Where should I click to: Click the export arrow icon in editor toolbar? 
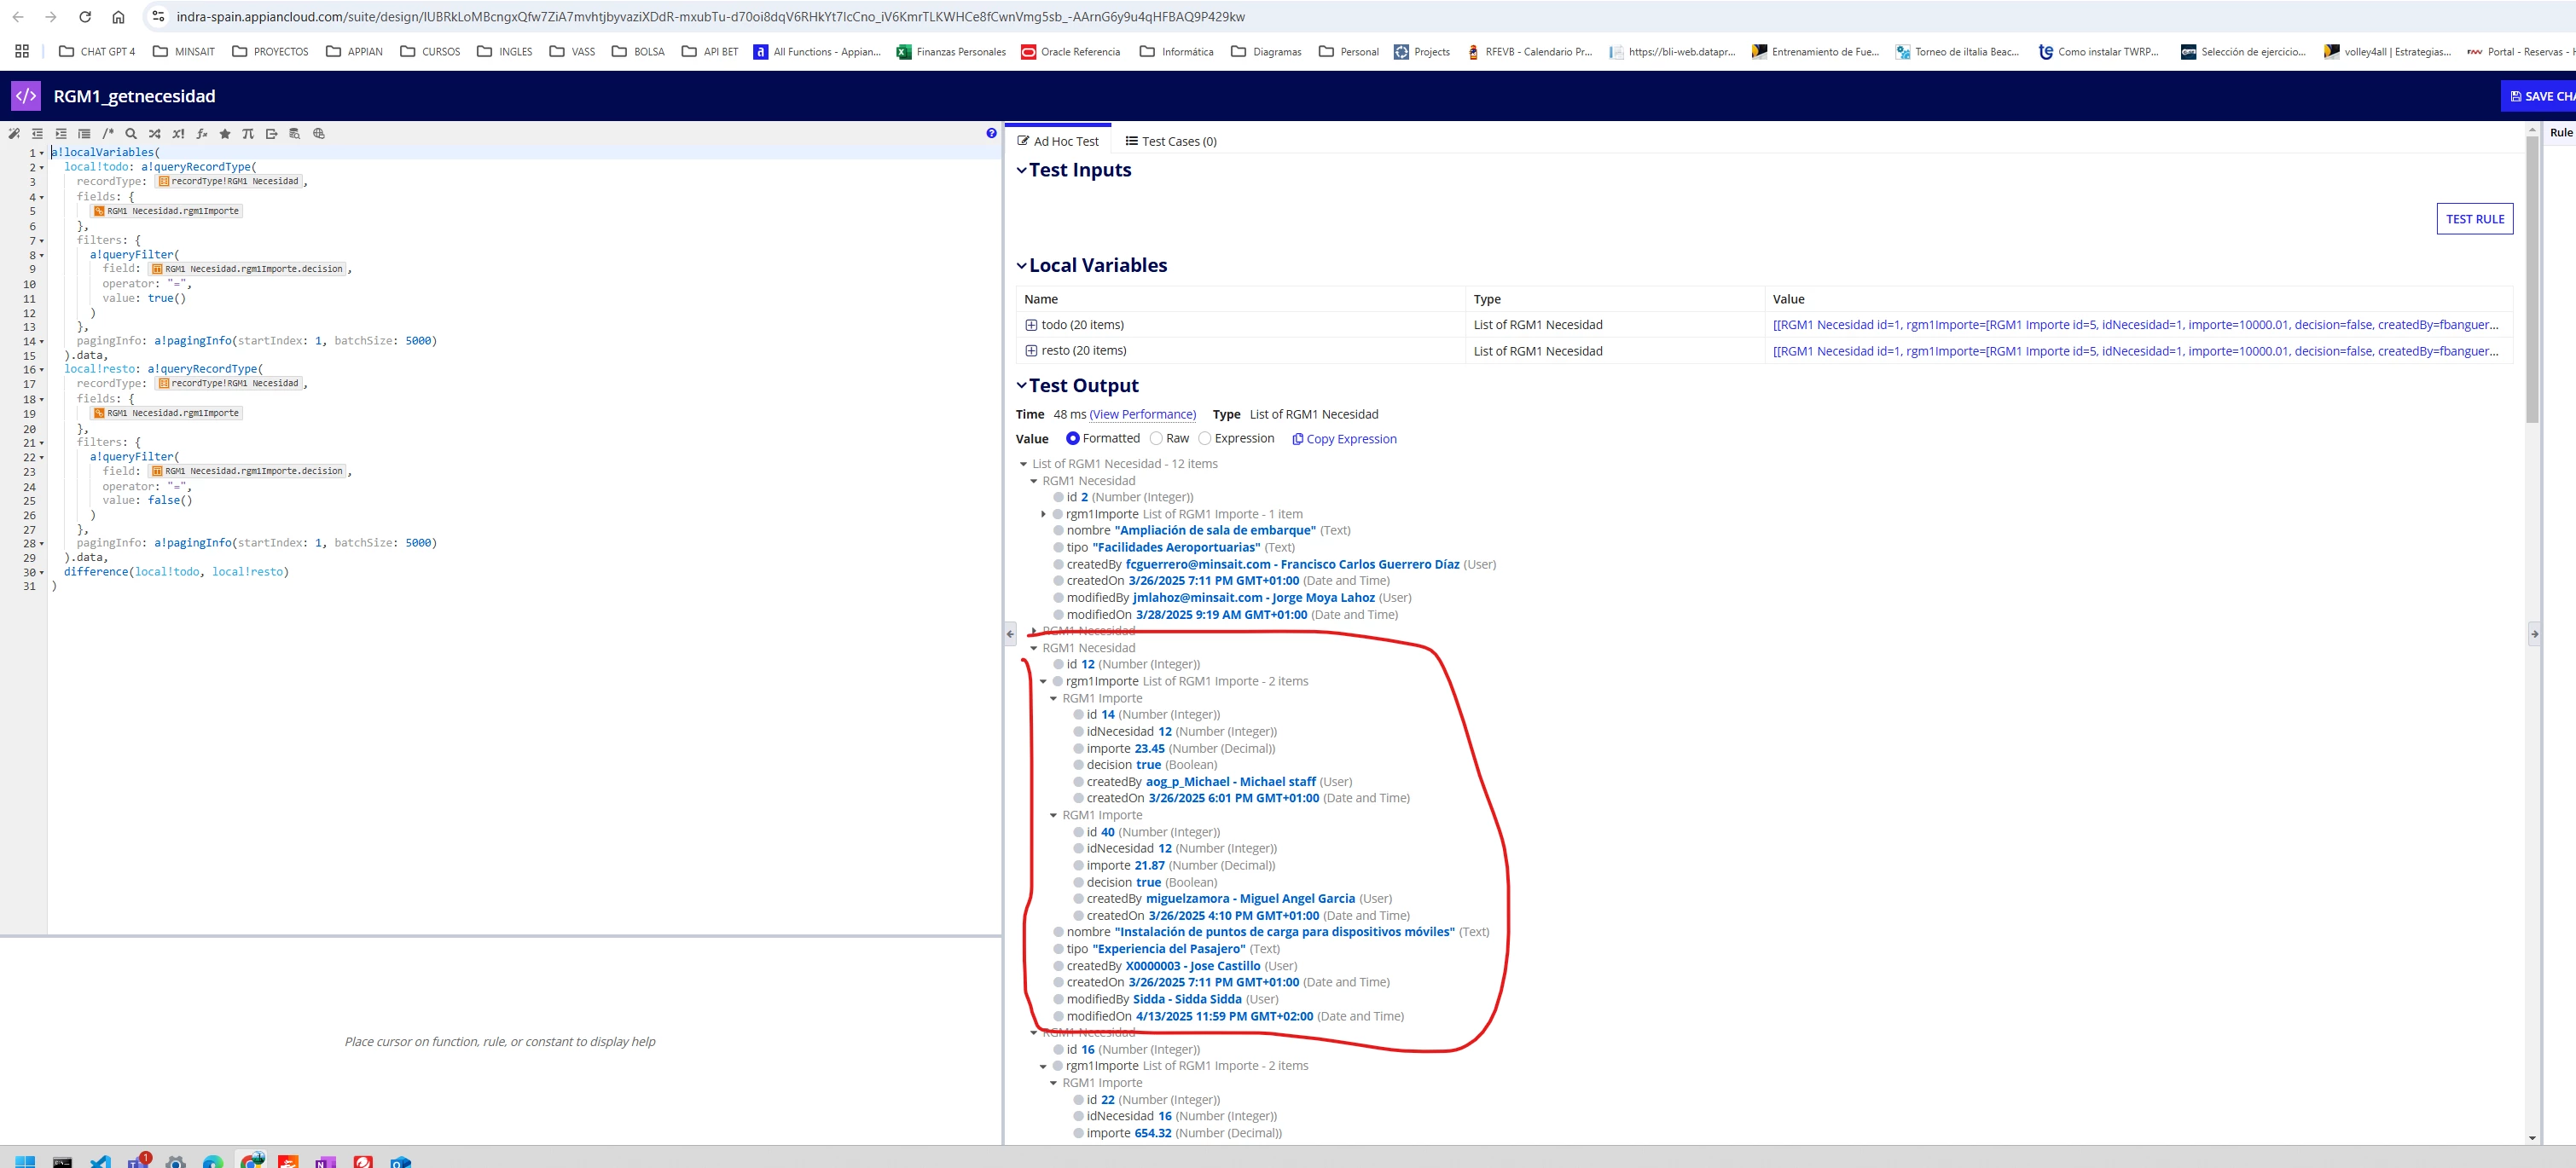271,133
